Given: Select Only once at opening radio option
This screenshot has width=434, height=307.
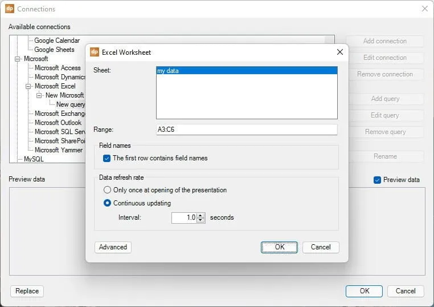Looking at the screenshot, I should pyautogui.click(x=107, y=190).
